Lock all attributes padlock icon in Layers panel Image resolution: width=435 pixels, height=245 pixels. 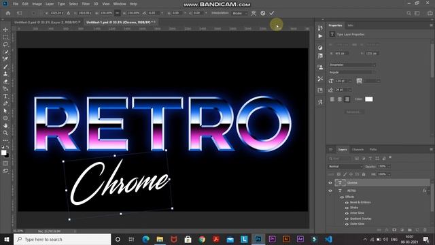coord(364,174)
